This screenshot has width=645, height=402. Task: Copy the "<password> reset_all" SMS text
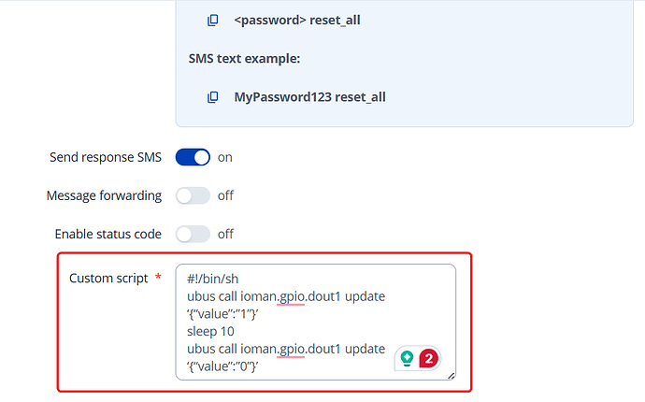(x=213, y=20)
